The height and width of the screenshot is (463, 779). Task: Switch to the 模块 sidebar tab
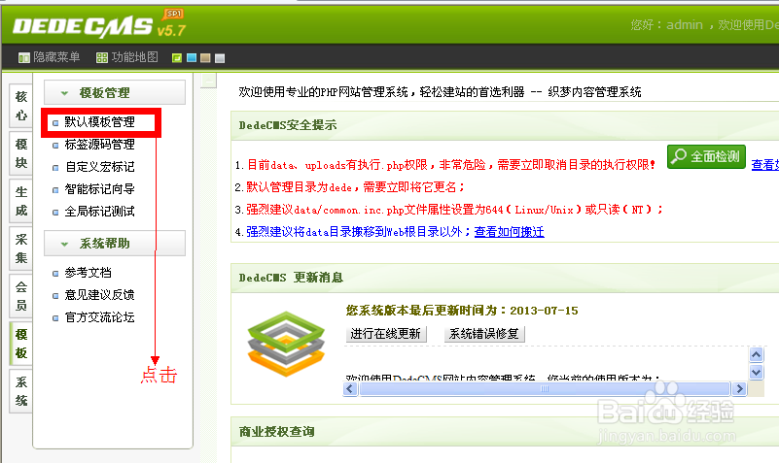(x=20, y=153)
